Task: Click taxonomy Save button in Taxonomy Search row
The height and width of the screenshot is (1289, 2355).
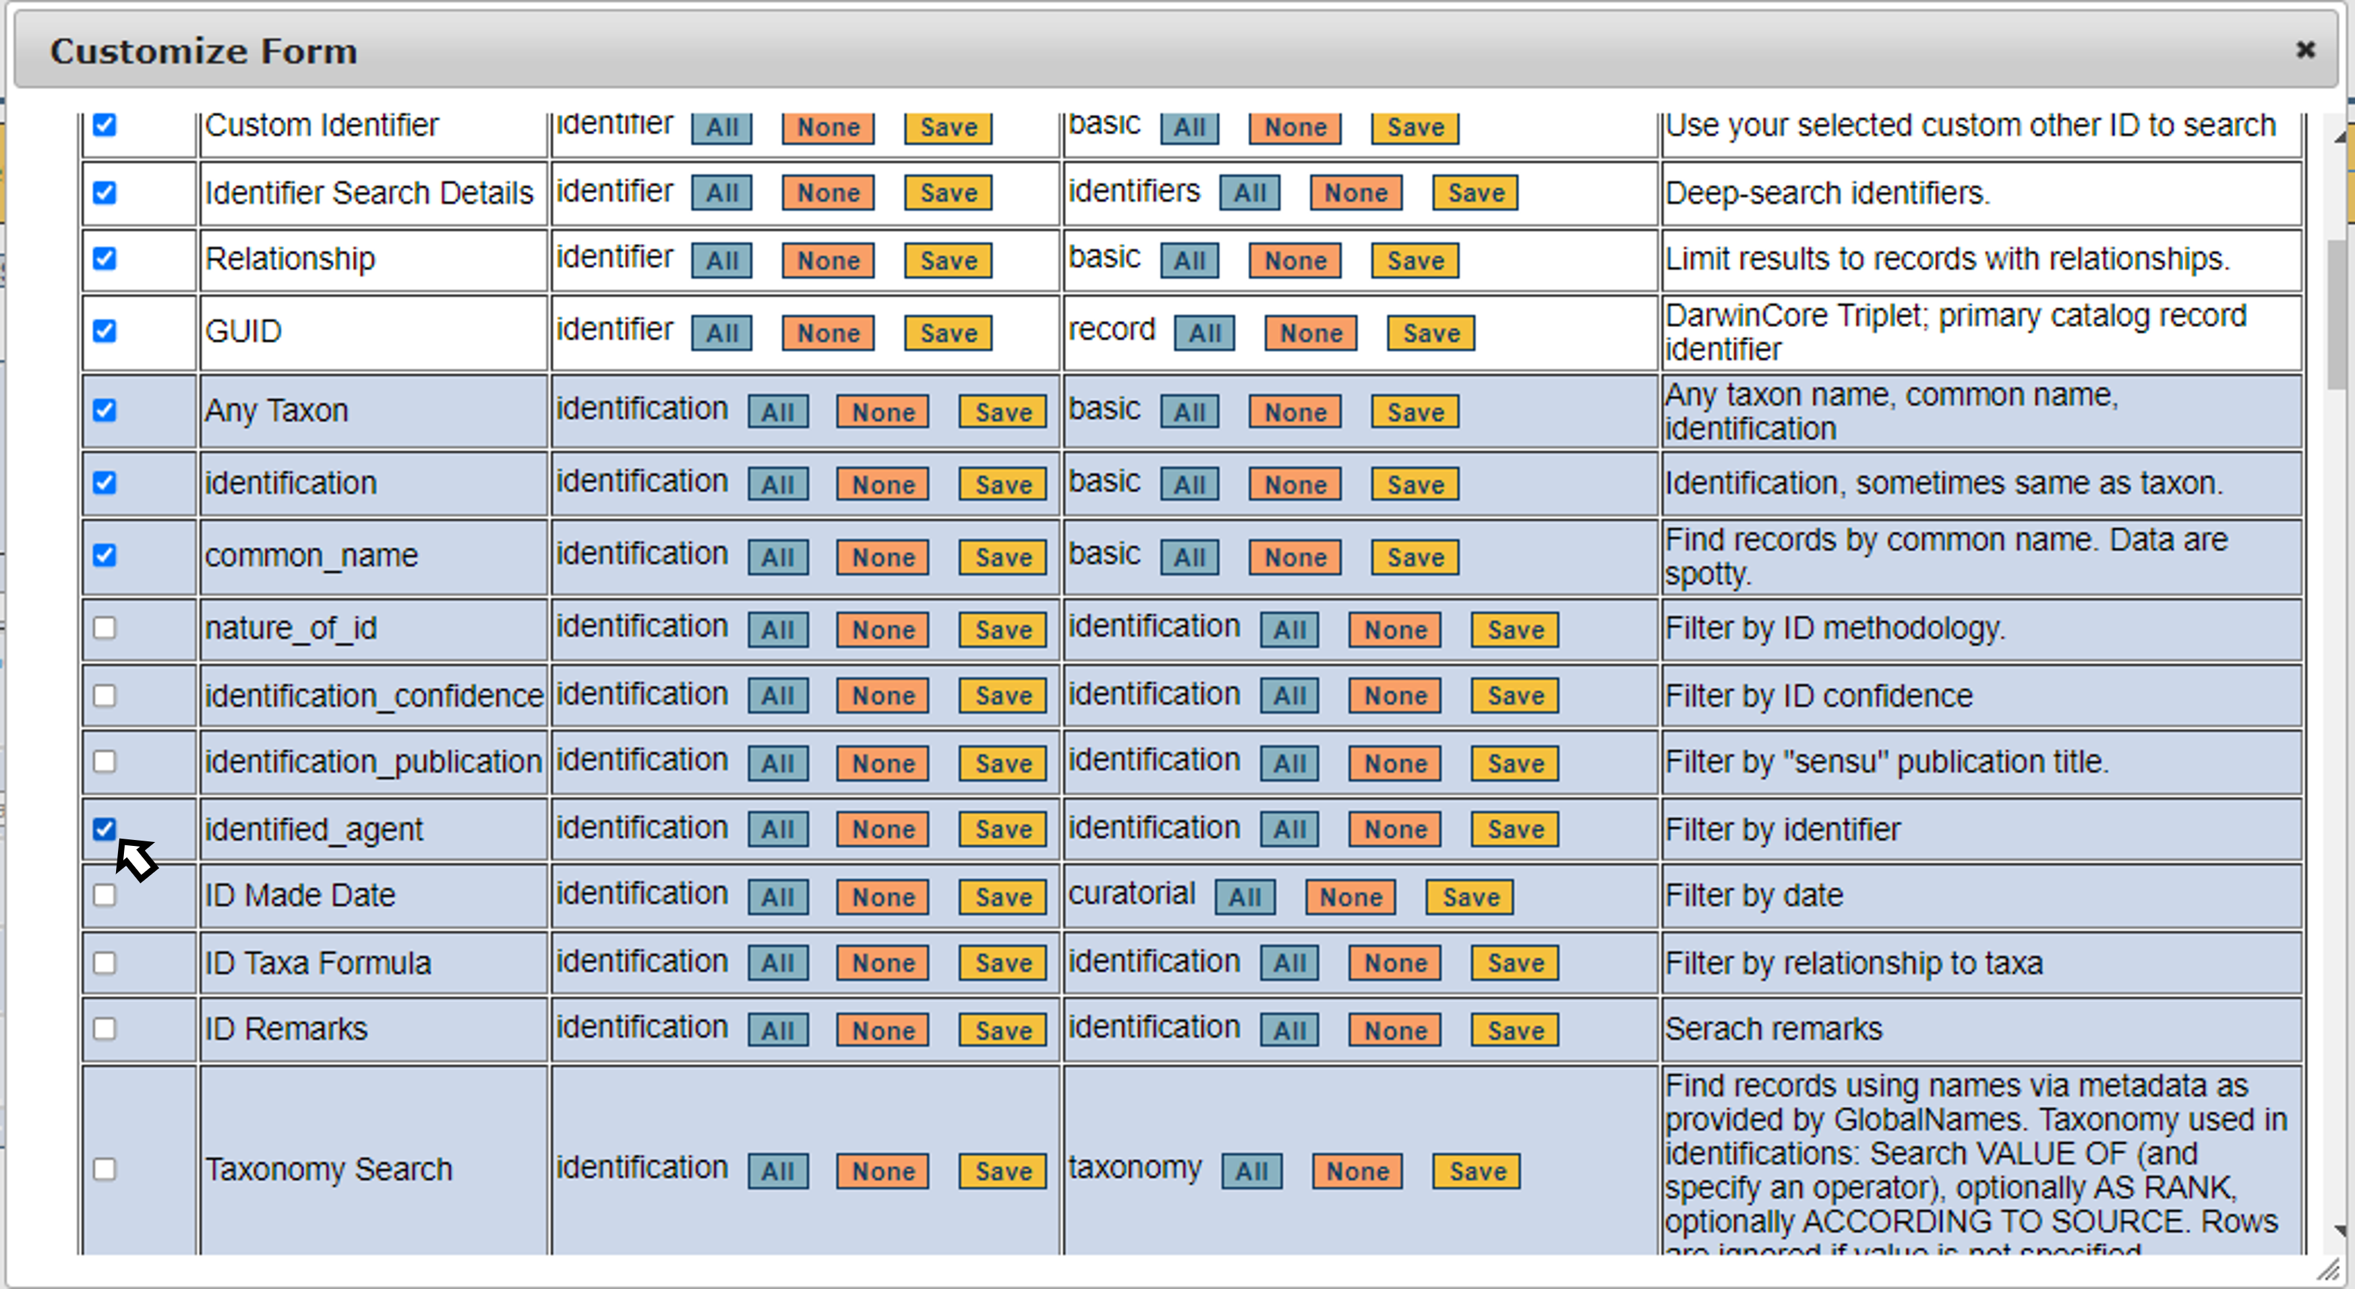Action: coord(1476,1171)
